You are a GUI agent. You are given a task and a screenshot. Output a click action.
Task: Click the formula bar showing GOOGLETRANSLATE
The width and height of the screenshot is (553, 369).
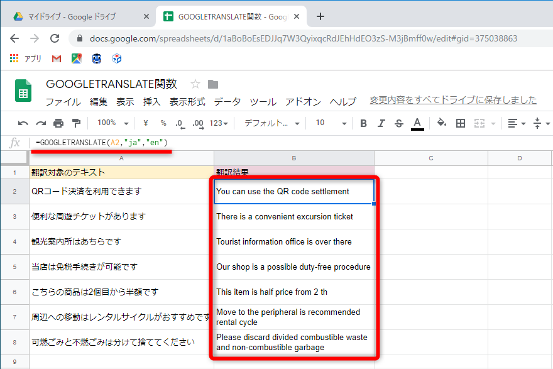tap(101, 144)
